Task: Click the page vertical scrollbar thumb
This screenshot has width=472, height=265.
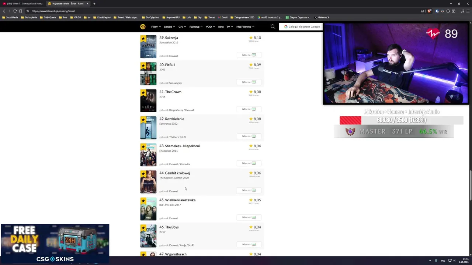Action: point(470,185)
